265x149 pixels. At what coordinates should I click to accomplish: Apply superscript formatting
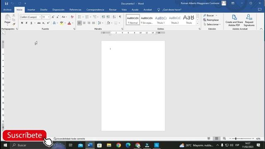(48, 23)
